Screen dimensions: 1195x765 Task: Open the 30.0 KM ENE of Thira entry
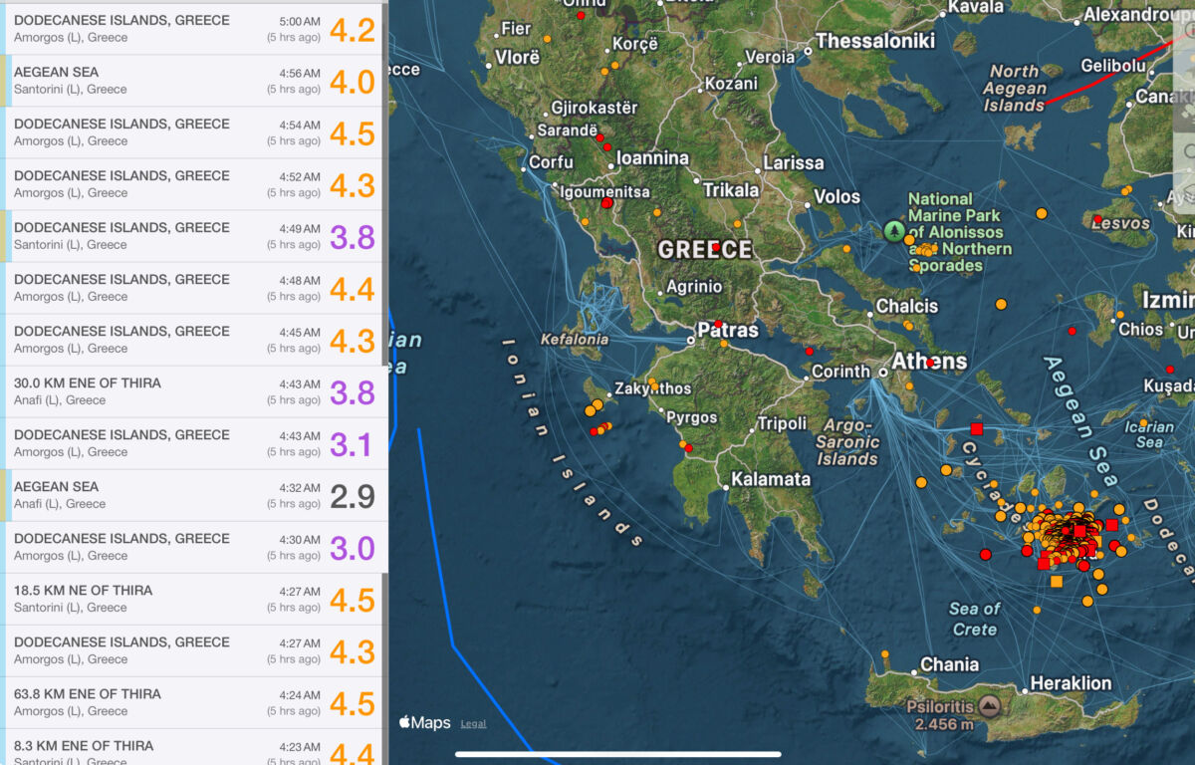point(194,391)
